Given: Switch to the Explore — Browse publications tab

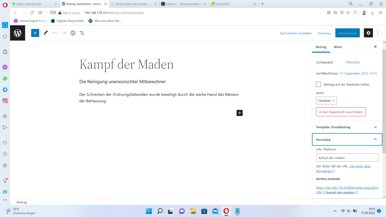Looking at the screenshot, I should click(183, 4).
